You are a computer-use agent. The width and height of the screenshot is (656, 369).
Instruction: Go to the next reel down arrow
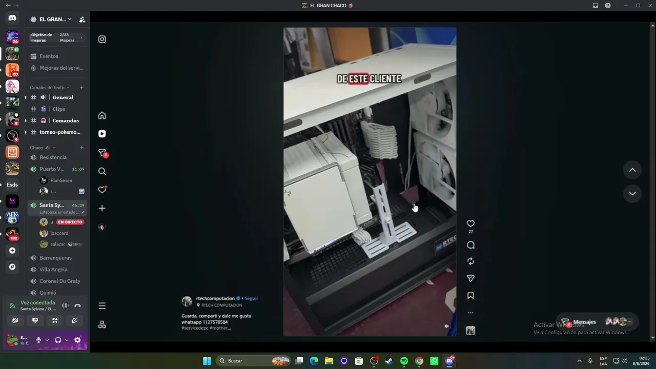click(x=632, y=193)
